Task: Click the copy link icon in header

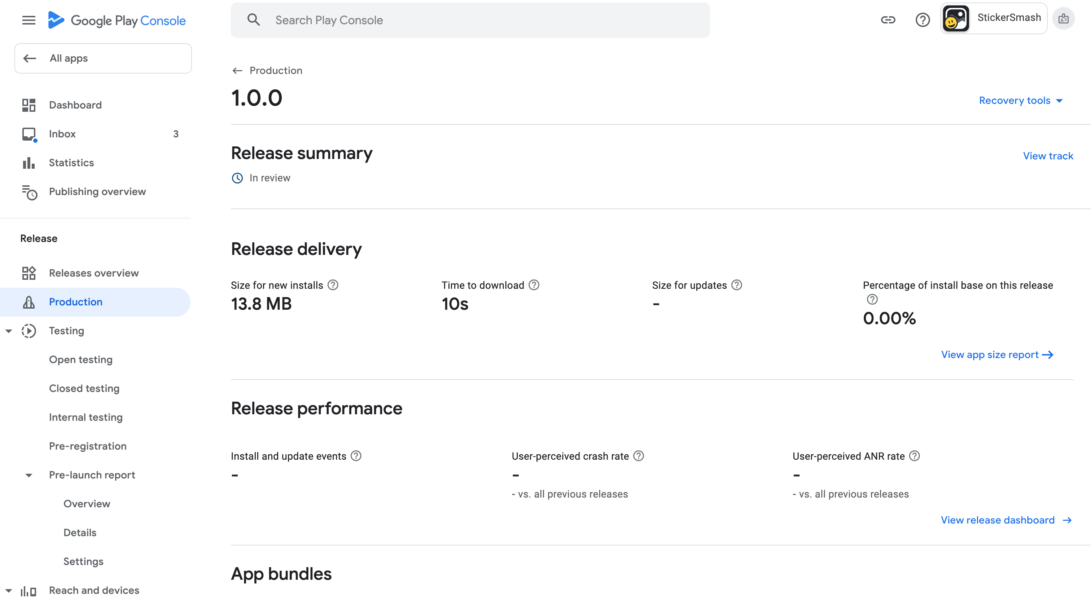Action: pyautogui.click(x=888, y=20)
